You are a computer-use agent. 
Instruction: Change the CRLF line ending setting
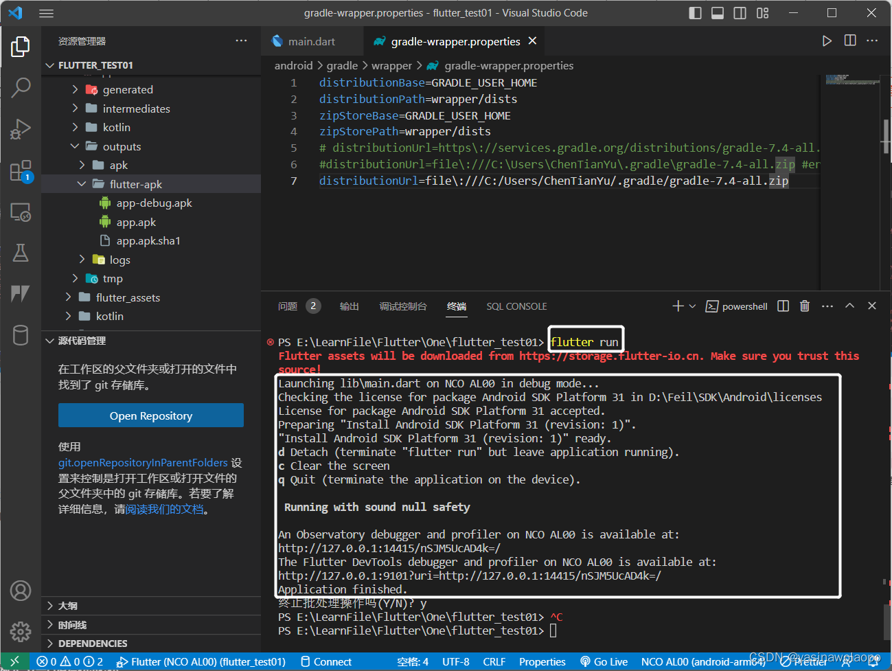tap(494, 661)
